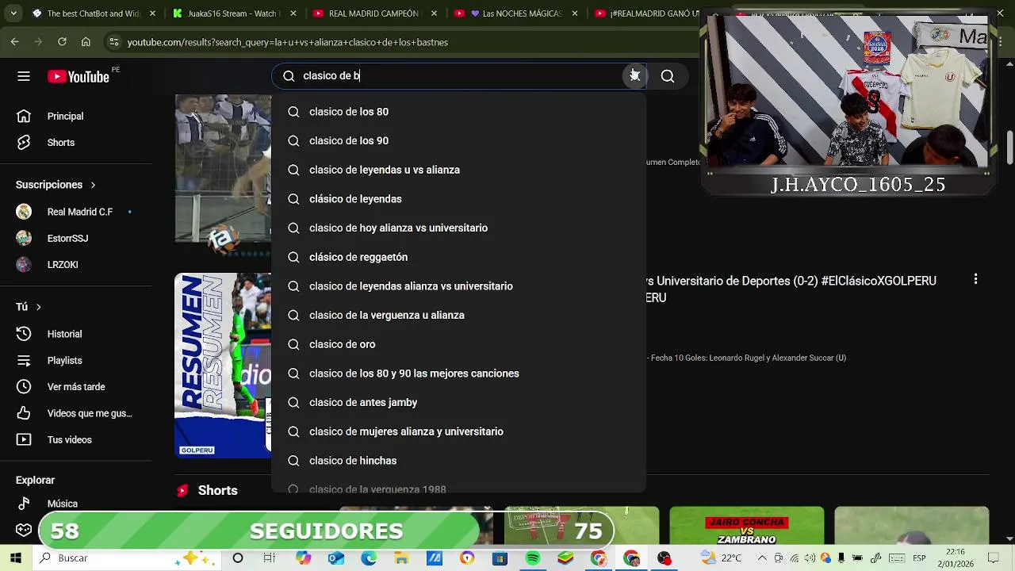Close The best ChatBot tab

[x=154, y=13]
